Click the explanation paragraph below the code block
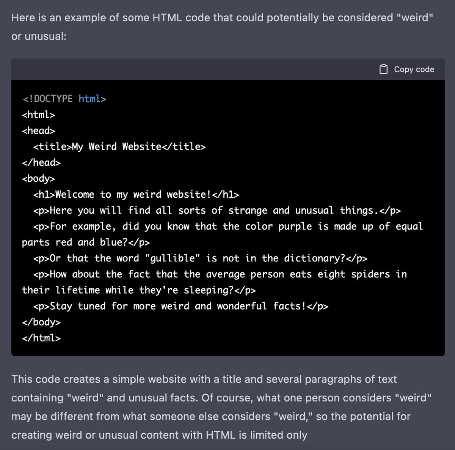 (x=222, y=407)
